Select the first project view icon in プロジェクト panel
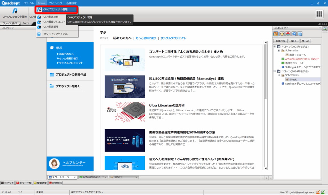 (x=276, y=34)
